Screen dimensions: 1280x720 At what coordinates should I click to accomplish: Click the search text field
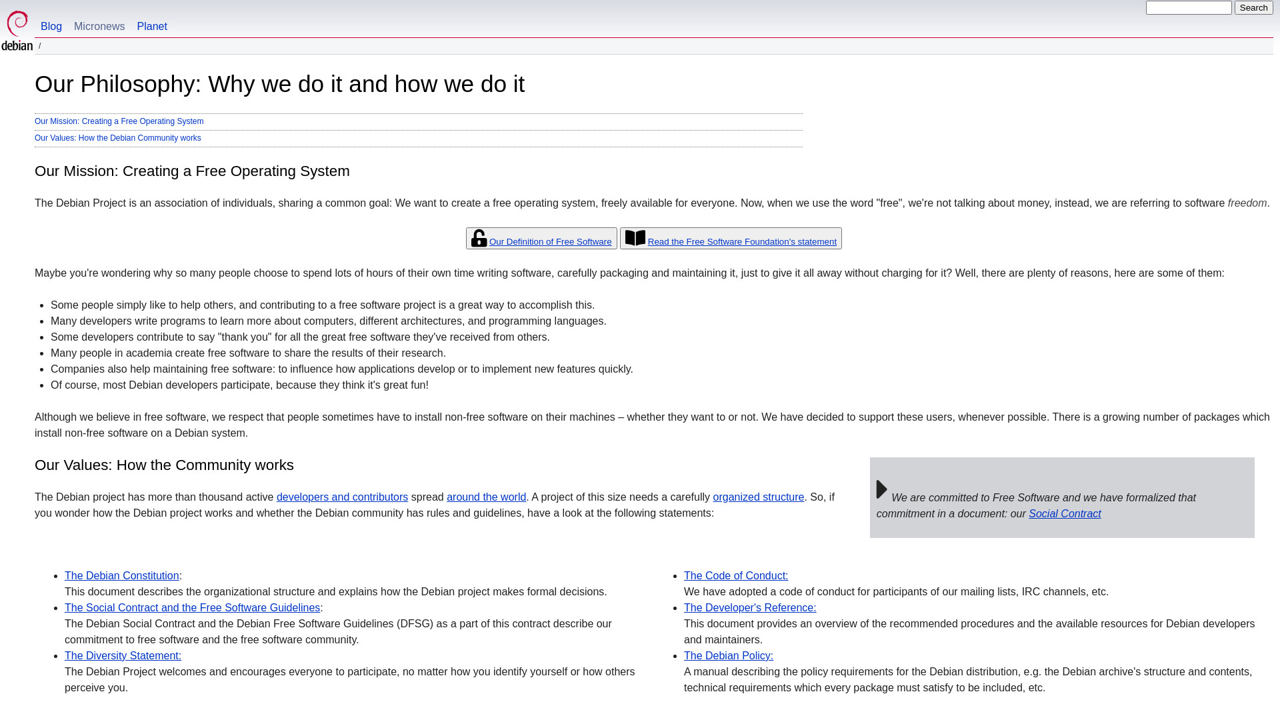click(1189, 8)
